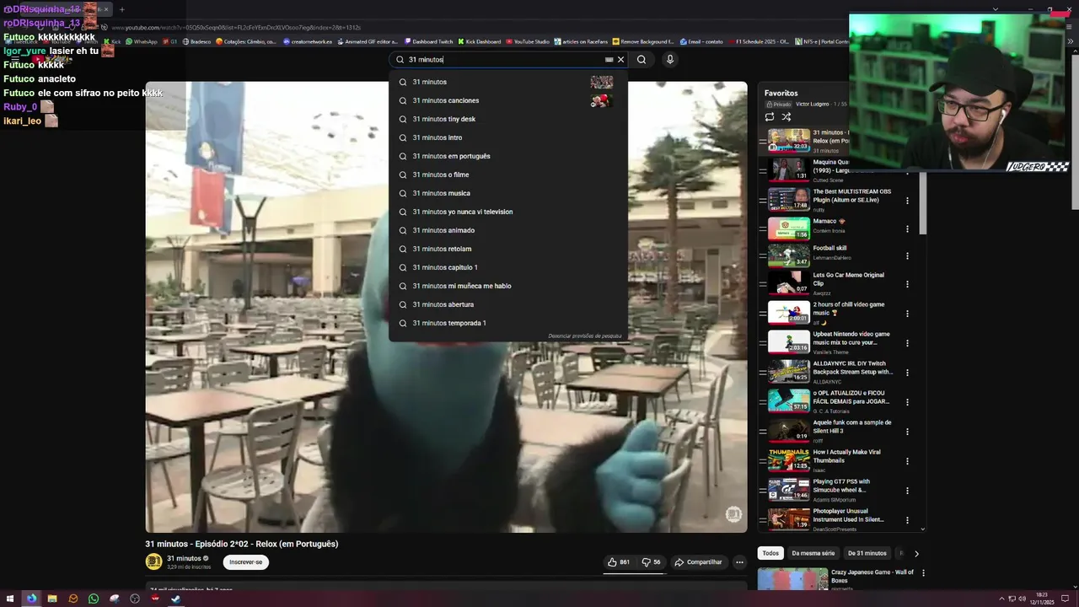Click the Compartilhar share button

pyautogui.click(x=698, y=562)
